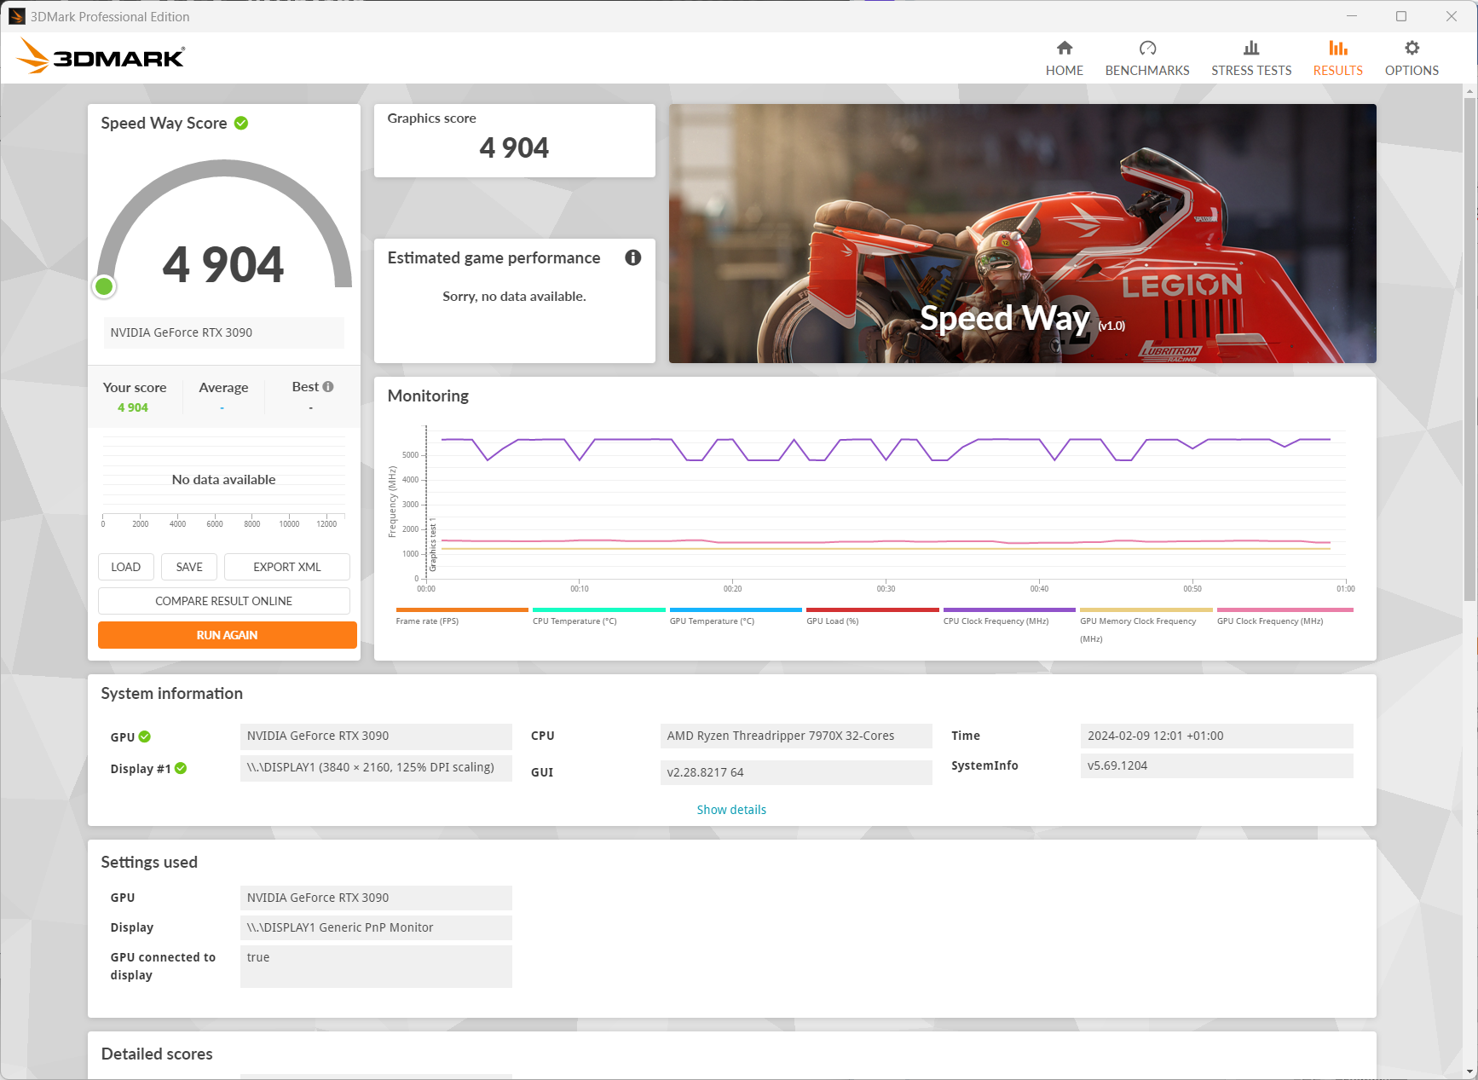1478x1080 pixels.
Task: Toggle the CPU Temperature (°C) legend entry
Action: [x=599, y=617]
